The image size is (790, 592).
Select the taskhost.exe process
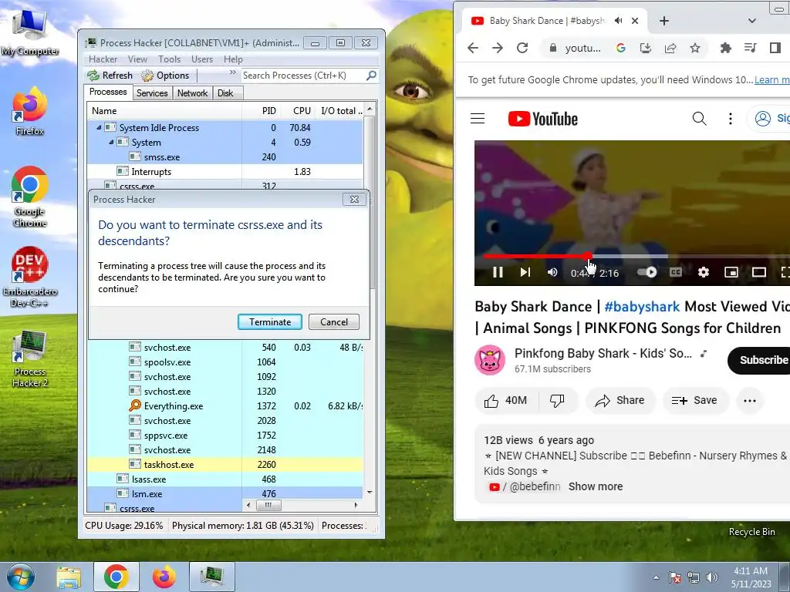(x=225, y=464)
